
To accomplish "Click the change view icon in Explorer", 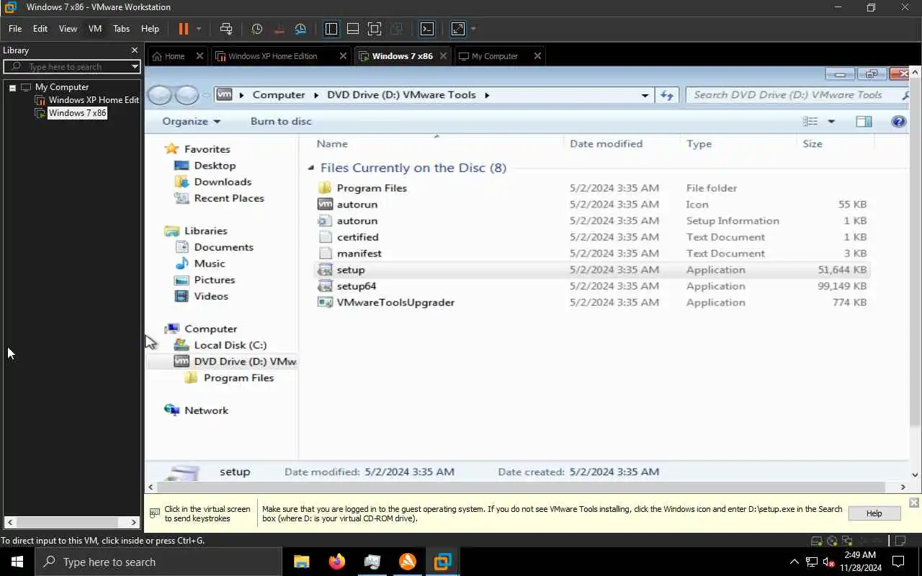I will pos(811,122).
